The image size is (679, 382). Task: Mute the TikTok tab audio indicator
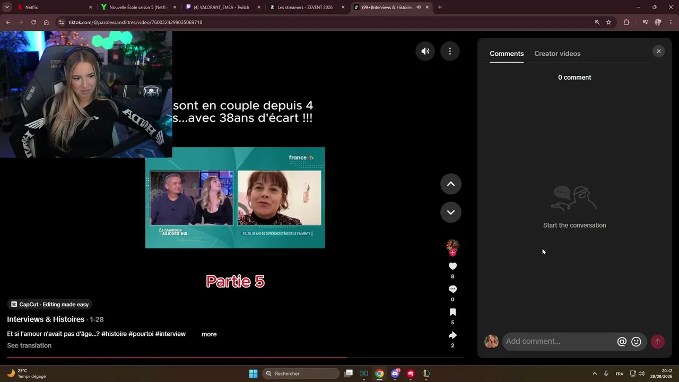click(x=419, y=7)
